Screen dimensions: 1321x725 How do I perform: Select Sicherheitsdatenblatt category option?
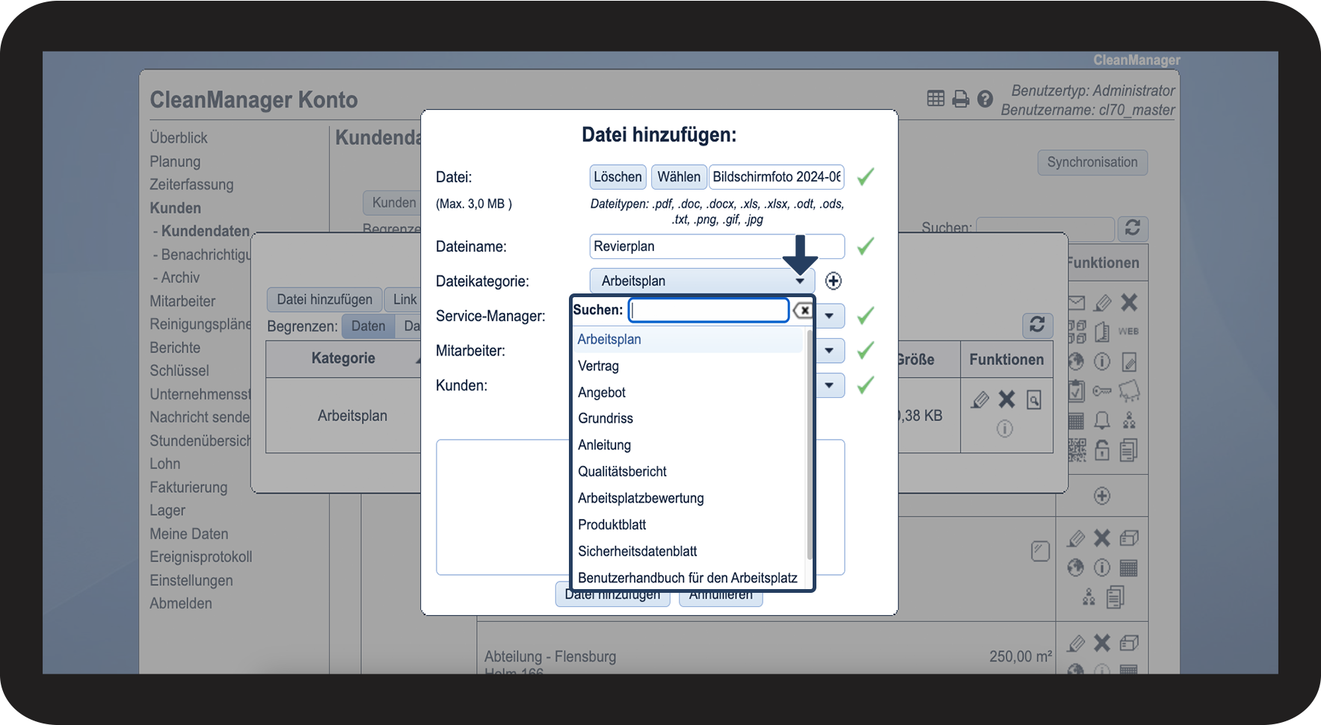tap(637, 552)
